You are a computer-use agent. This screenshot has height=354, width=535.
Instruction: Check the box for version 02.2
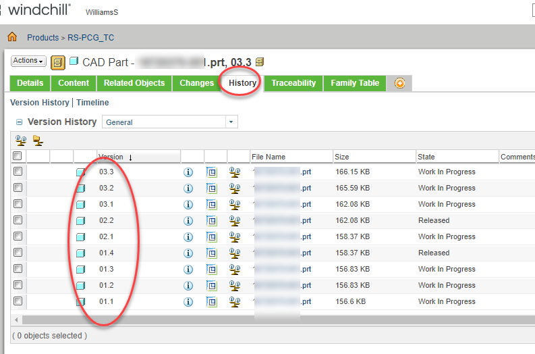18,220
